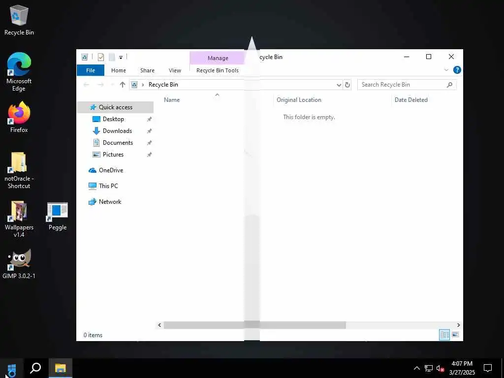Click the Search Recycle Bin field
The width and height of the screenshot is (504, 378).
click(407, 85)
